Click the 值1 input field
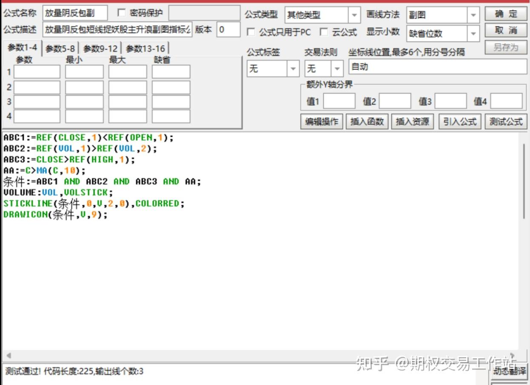 [339, 101]
